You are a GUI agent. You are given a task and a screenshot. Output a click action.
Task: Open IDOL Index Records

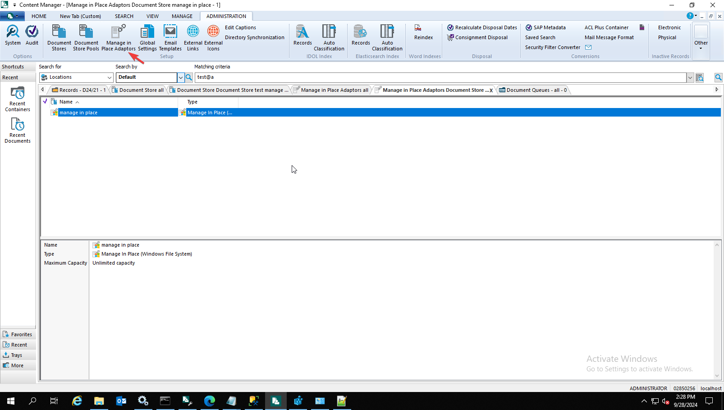point(302,35)
